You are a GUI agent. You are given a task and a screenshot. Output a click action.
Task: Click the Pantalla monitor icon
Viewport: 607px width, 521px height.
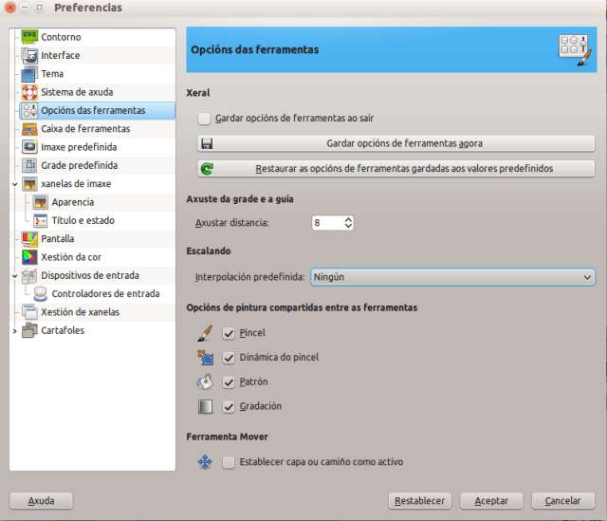[29, 238]
